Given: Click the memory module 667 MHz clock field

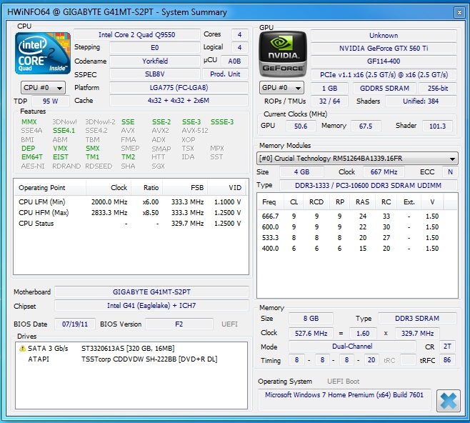Looking at the screenshot, I should [384, 172].
